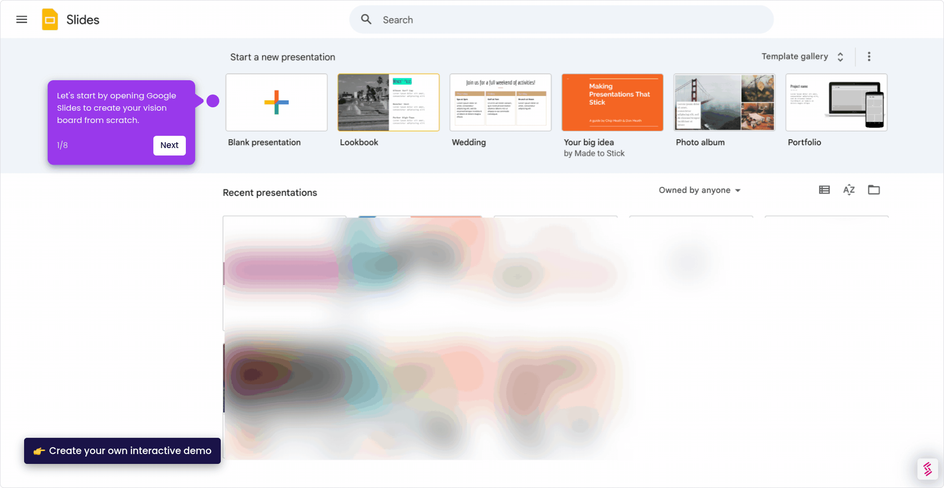Viewport: 944px width, 488px height.
Task: Open the Photo album template
Action: tap(724, 102)
